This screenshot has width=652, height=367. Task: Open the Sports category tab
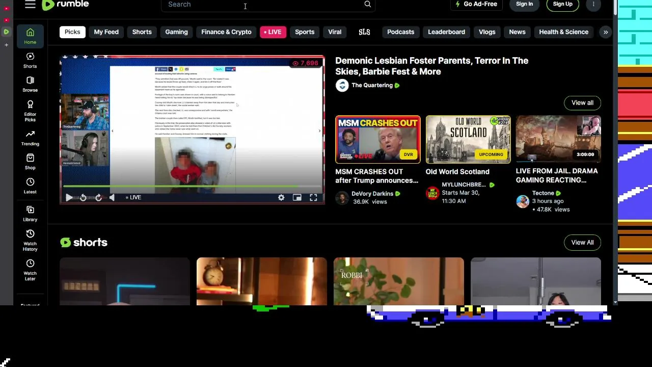click(305, 32)
